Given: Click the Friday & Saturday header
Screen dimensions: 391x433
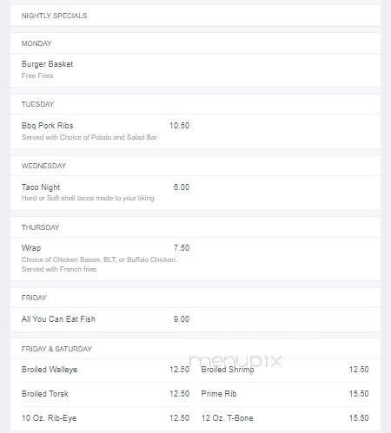Looking at the screenshot, I should point(56,349).
